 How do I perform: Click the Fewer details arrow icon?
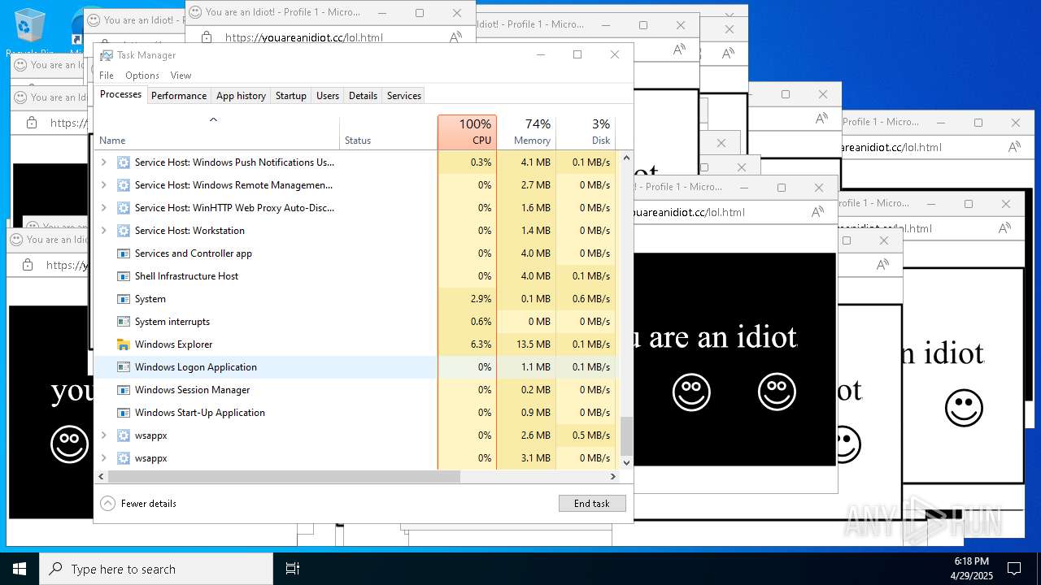107,504
